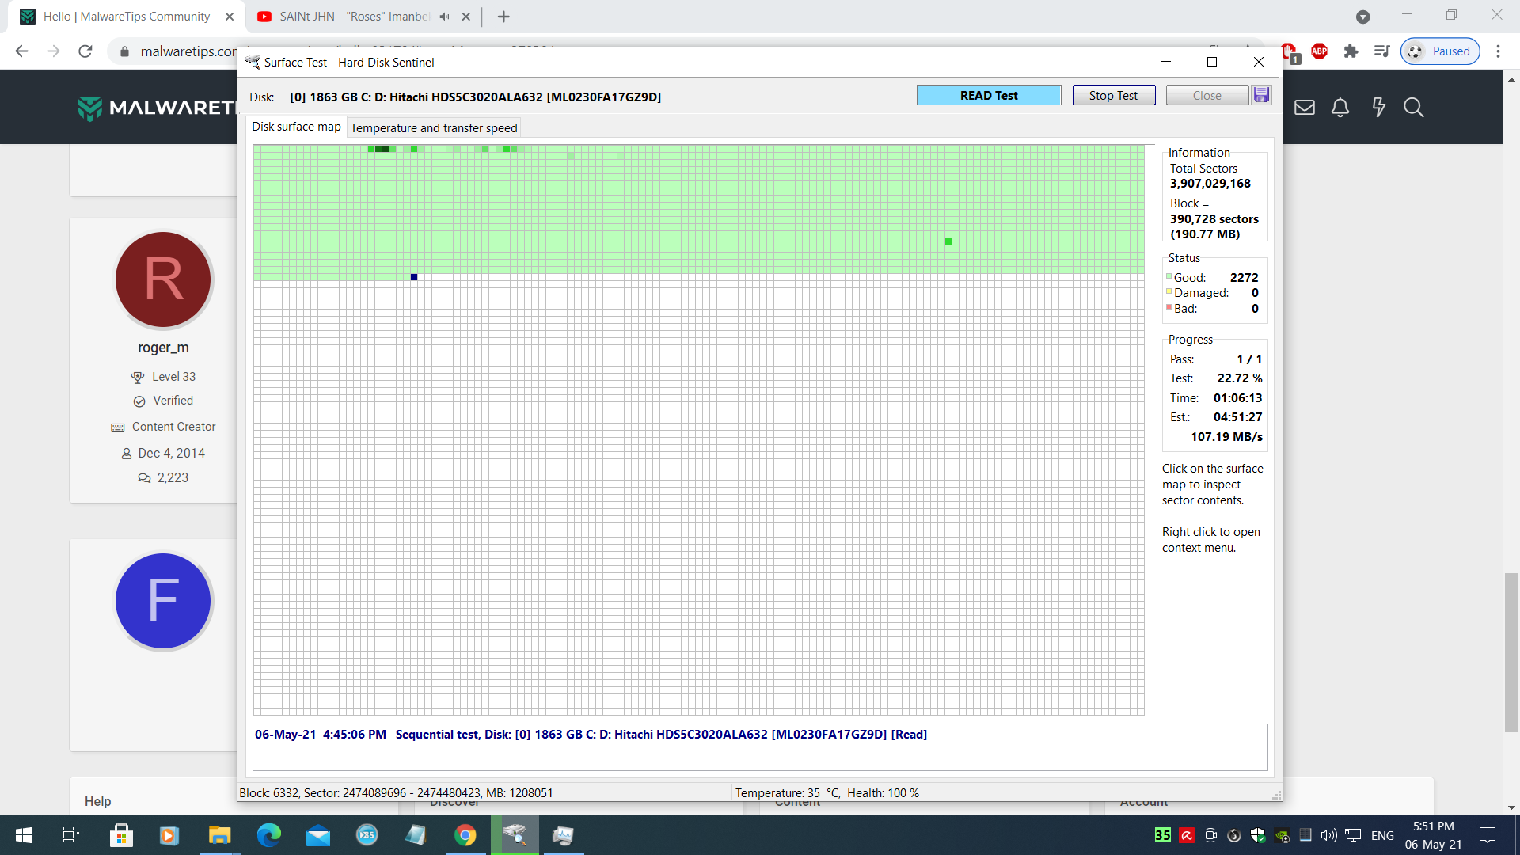1520x855 pixels.
Task: Open the notifications bell icon
Action: click(1339, 108)
